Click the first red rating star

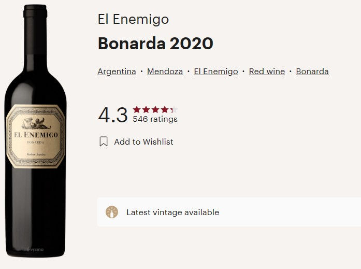pos(137,110)
